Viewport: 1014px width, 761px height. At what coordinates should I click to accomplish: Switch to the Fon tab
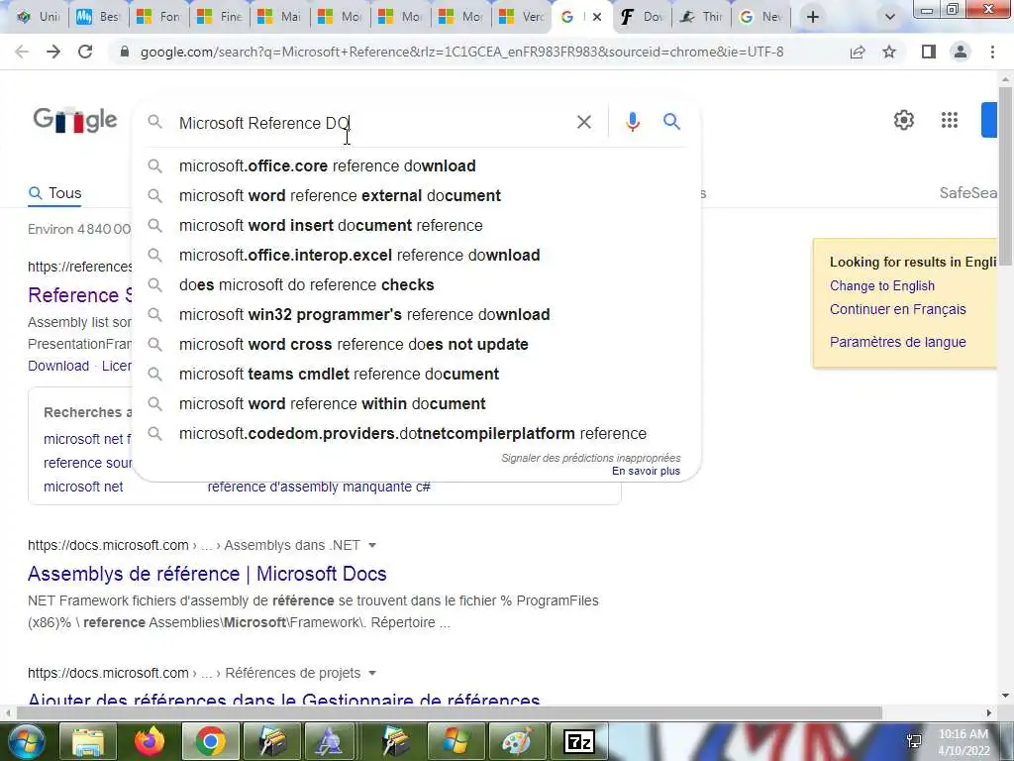[159, 18]
